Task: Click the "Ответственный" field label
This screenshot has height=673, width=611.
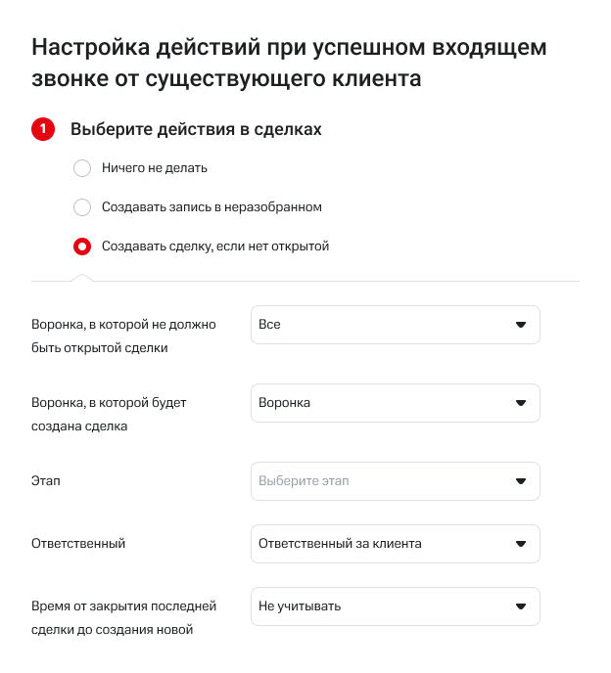Action: (x=78, y=544)
